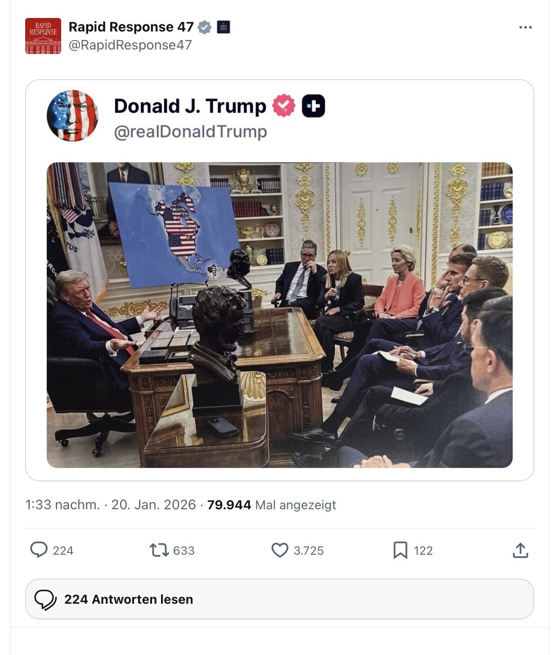Open the @RapidResponse47 handle link
The height and width of the screenshot is (655, 559).
click(130, 45)
